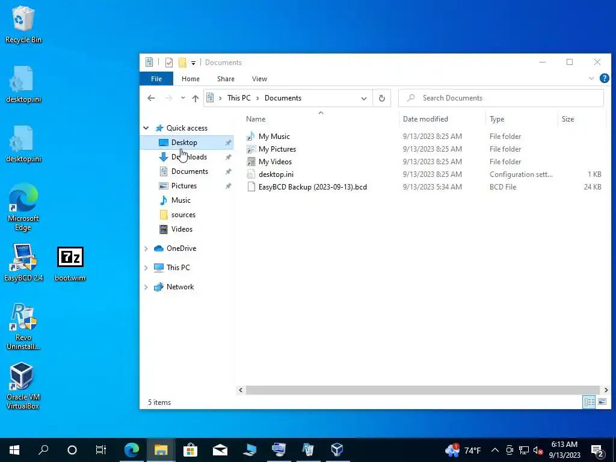Open the Share ribbon tab

(226, 79)
